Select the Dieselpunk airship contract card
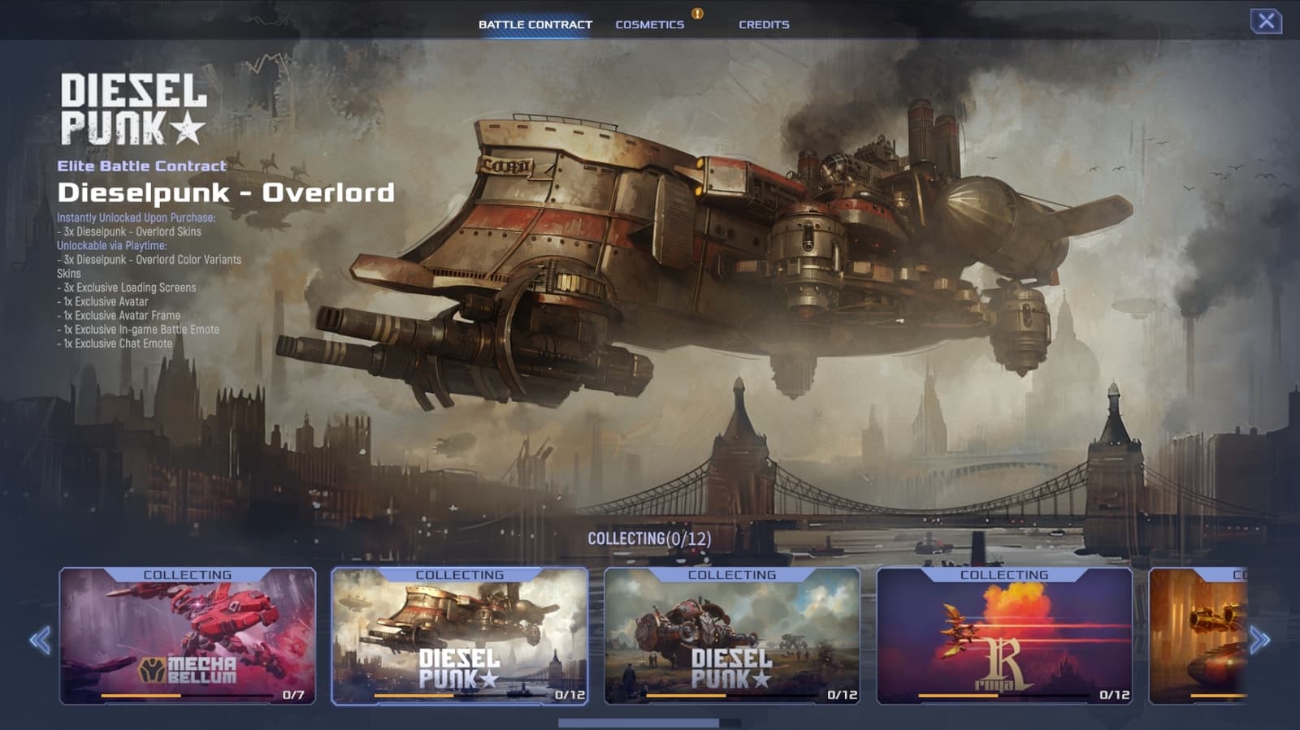Image resolution: width=1300 pixels, height=730 pixels. point(460,636)
